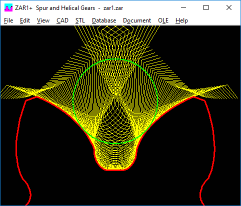The image size is (241, 206).
Task: Click the ZAR1+ application icon in title bar
Action: 8,7
